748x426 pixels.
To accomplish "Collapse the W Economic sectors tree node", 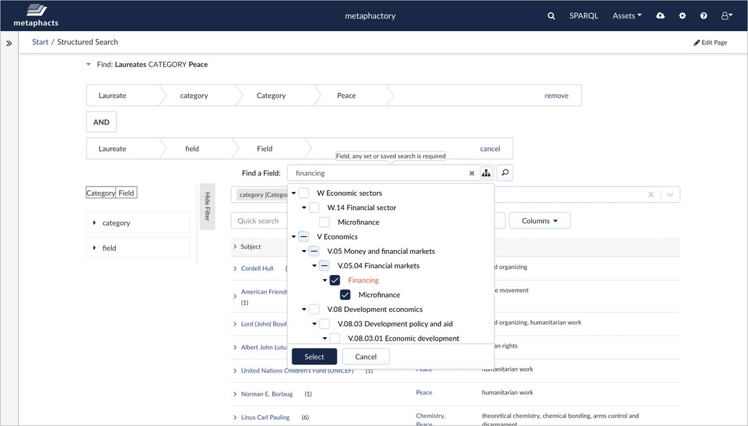I will [294, 193].
